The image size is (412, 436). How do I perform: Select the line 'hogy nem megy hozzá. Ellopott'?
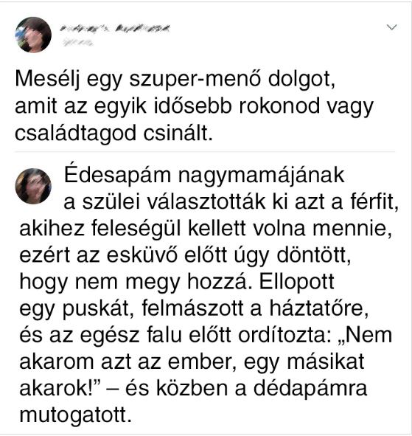point(177,283)
